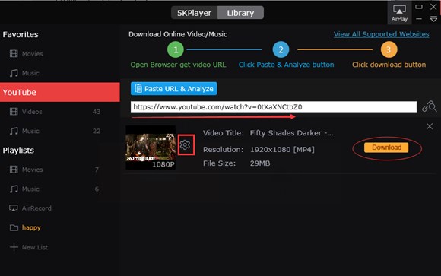Click the clipboard icon on Paste button
The height and width of the screenshot is (276, 441).
point(138,88)
